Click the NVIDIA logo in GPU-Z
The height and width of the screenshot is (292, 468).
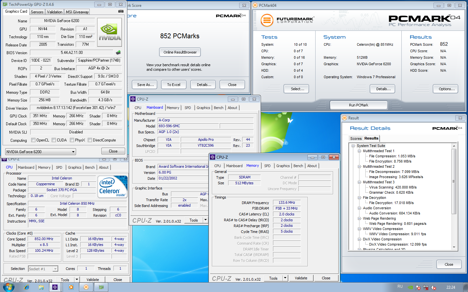(x=110, y=32)
